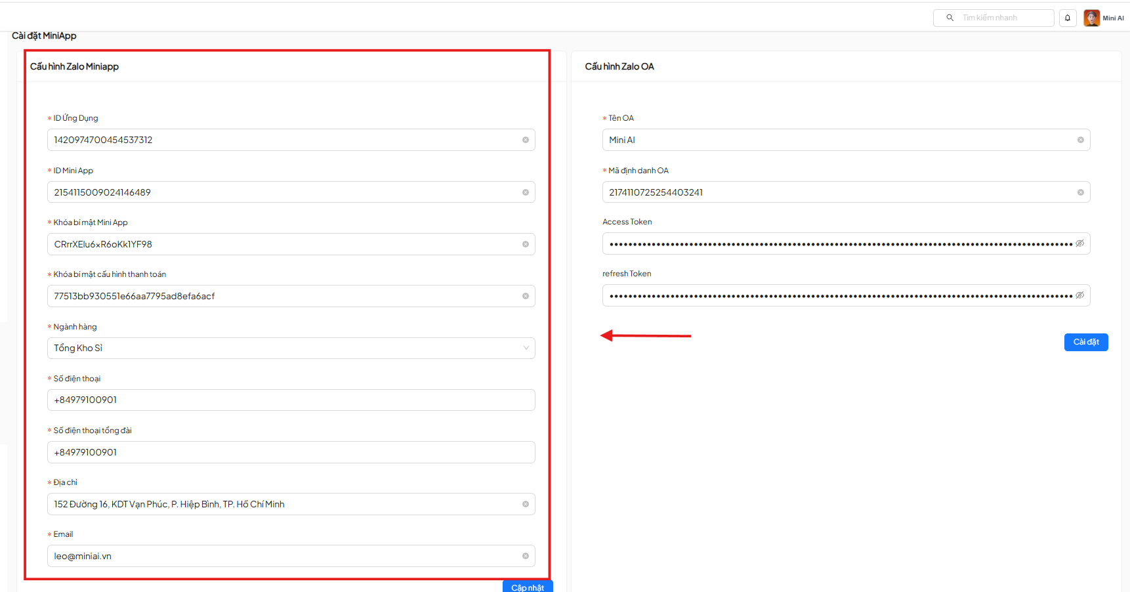Screen dimensions: 1130x592
Task: Open the notification bell
Action: 1068,18
